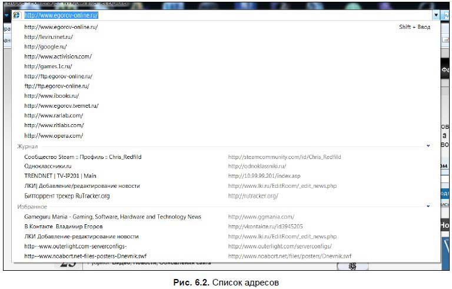Open http://www.activision.com/ from address list
452x289 pixels.
[58, 57]
